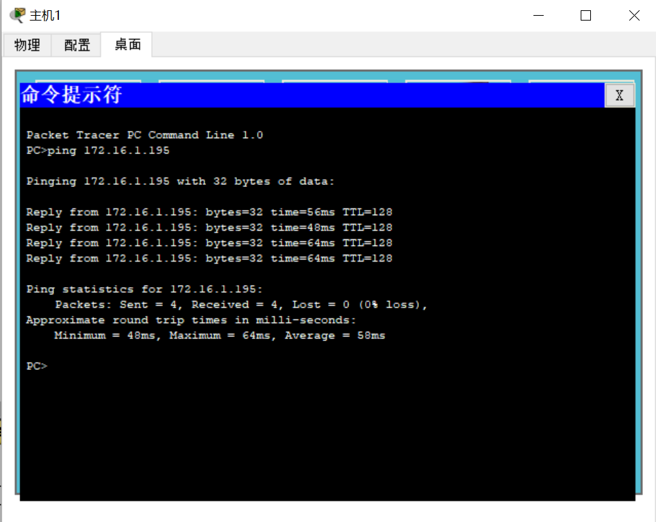Click the 'Packets: Sent = 4' line
The width and height of the screenshot is (656, 522).
241,305
